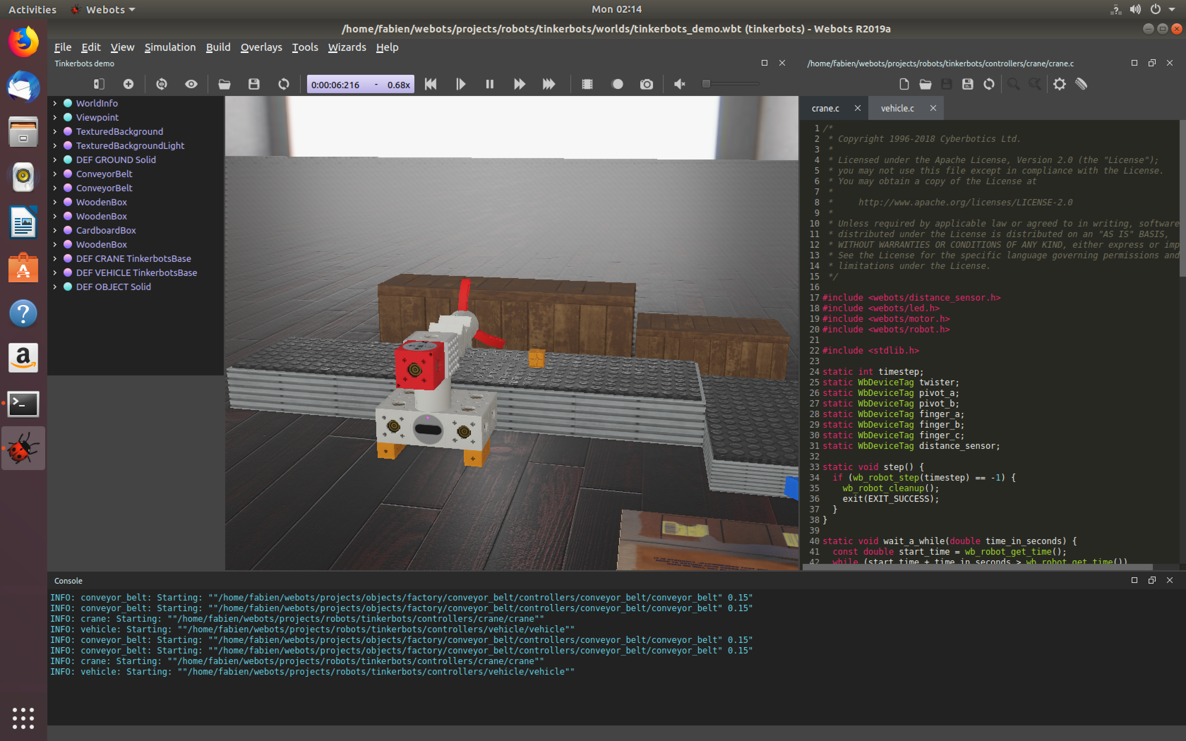Expand the first ConveyorBelt node
The height and width of the screenshot is (741, 1186).
pyautogui.click(x=54, y=174)
